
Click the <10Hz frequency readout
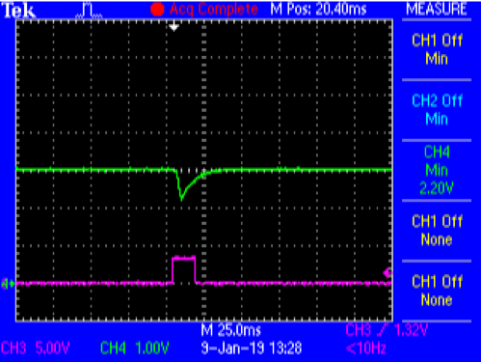tap(366, 348)
